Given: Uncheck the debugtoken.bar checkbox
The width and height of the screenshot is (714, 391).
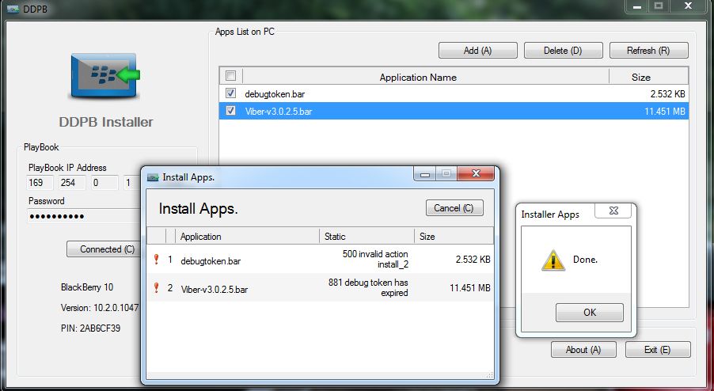Looking at the screenshot, I should (x=231, y=93).
